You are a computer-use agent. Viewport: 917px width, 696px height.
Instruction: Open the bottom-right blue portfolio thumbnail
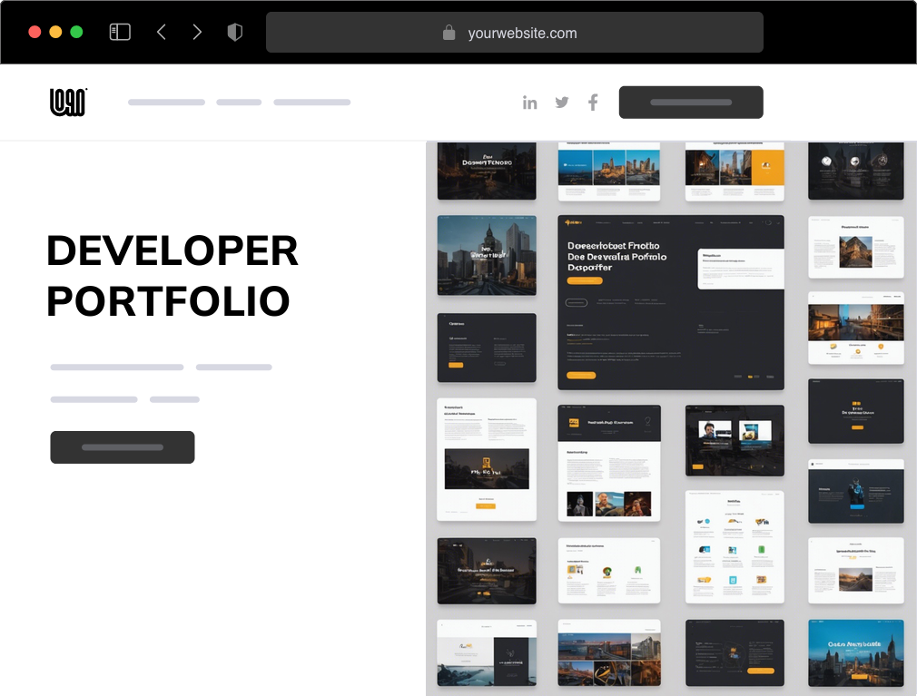click(x=855, y=652)
